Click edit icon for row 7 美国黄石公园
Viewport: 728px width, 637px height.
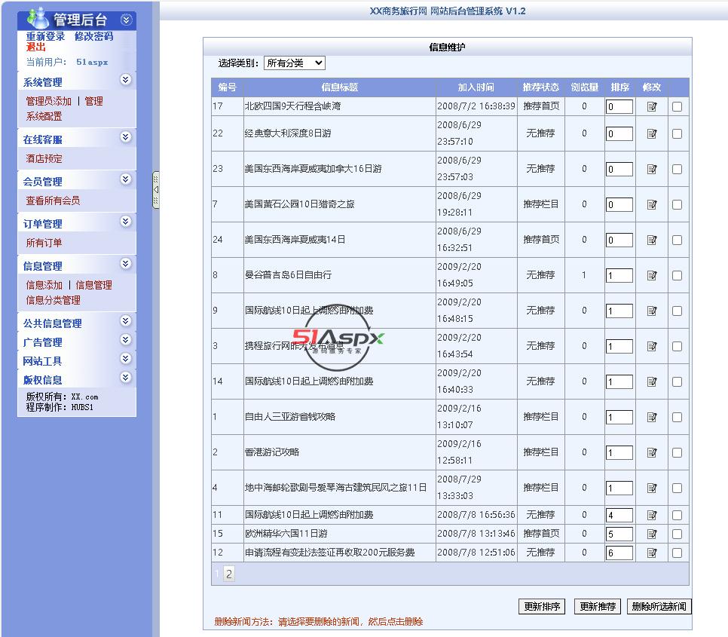coord(652,204)
